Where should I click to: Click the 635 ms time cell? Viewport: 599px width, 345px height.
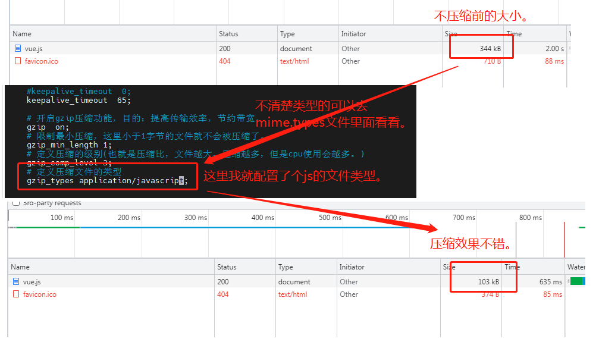(x=551, y=281)
